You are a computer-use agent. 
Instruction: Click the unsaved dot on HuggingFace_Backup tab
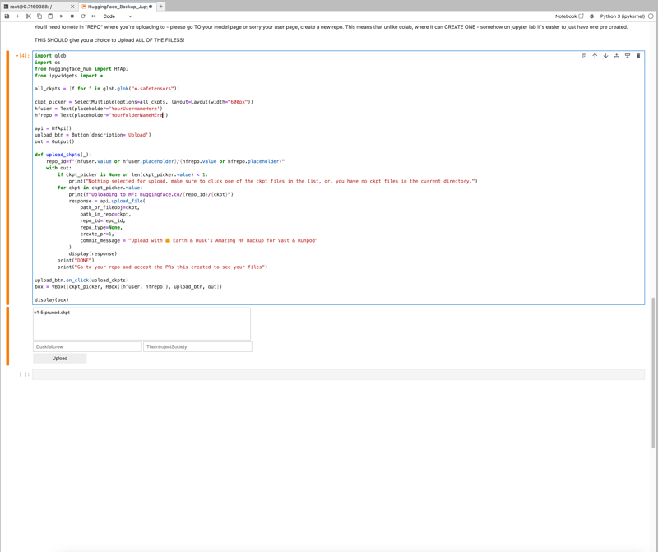point(151,7)
